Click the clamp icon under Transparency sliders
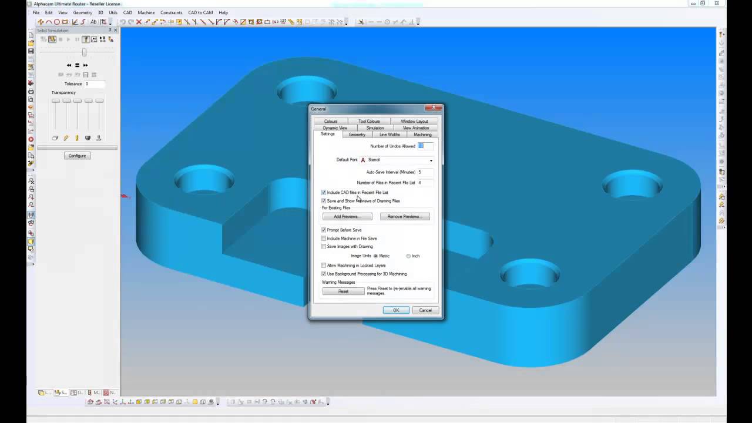 (99, 138)
